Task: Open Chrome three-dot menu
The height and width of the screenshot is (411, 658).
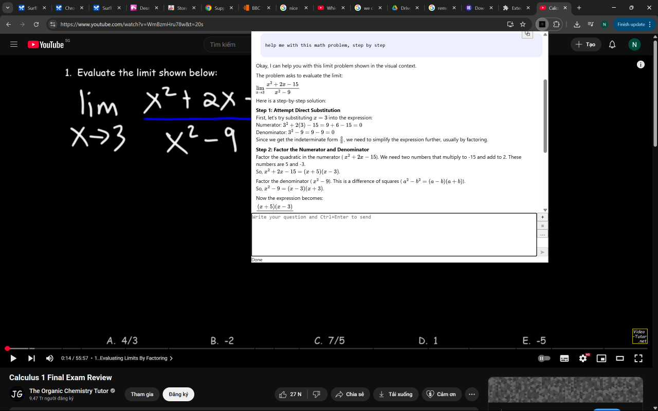Action: [650, 24]
